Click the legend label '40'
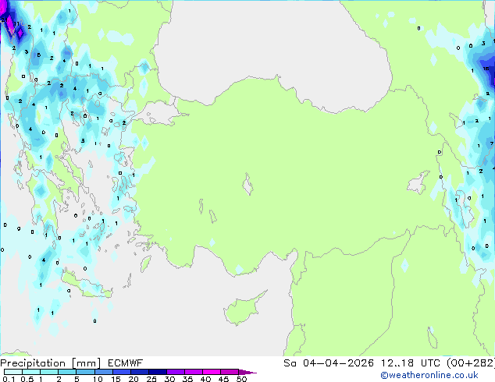The height and width of the screenshot is (382, 495). [205, 379]
